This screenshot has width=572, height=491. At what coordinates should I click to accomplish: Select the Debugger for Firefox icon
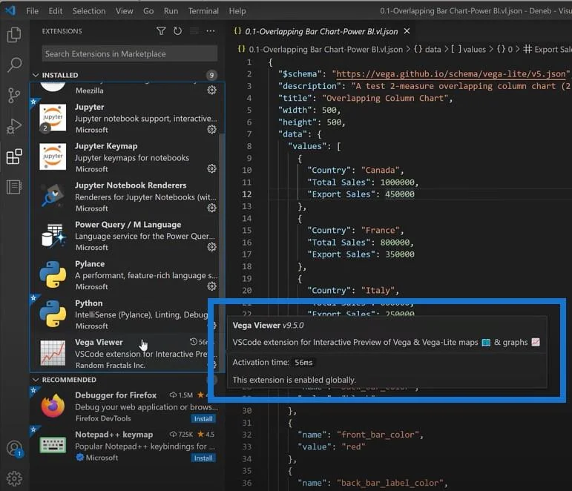tap(53, 405)
